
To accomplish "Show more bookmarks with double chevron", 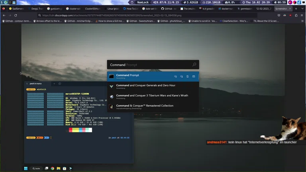I will (x=302, y=21).
